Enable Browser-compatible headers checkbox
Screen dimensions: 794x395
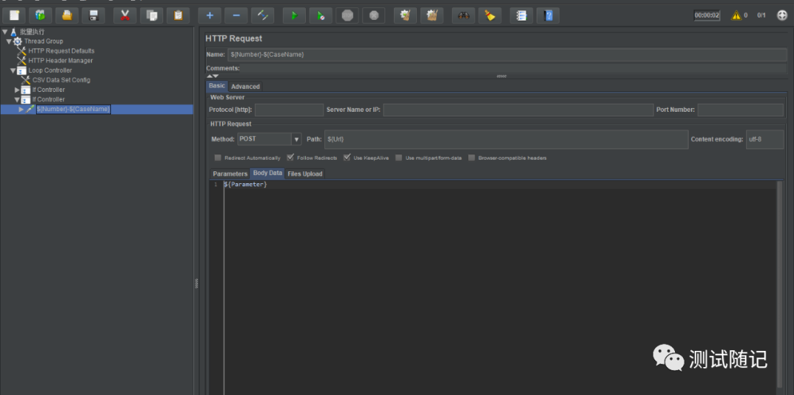[x=471, y=158]
